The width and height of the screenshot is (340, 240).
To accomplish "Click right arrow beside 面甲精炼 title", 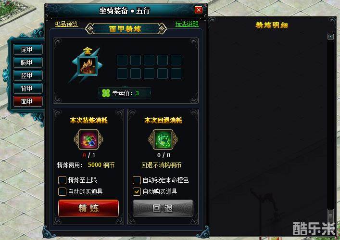I will [x=162, y=28].
